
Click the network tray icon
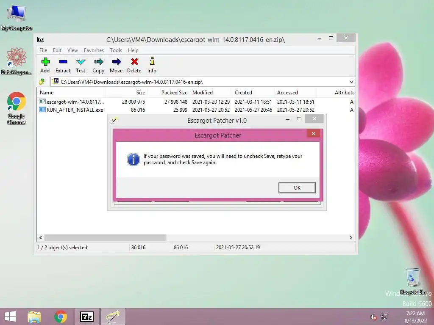click(x=384, y=317)
